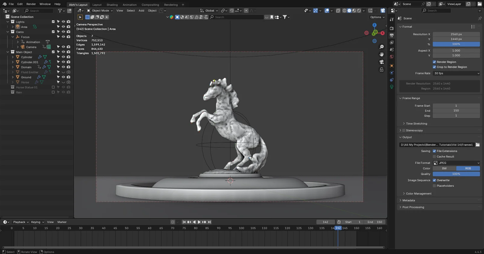Select wireframe viewport shading
The width and height of the screenshot is (484, 254).
[345, 11]
